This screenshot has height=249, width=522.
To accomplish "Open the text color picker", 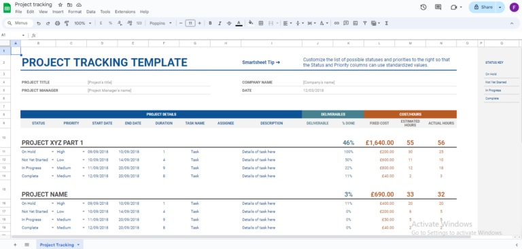I will click(239, 23).
